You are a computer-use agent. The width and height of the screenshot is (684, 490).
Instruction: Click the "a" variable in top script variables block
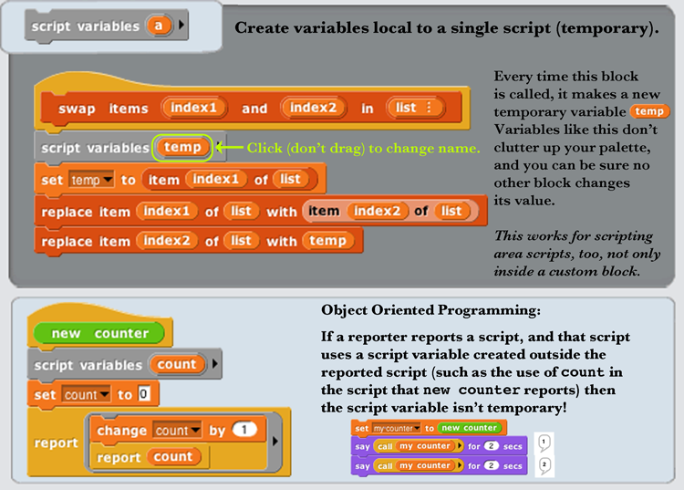(159, 26)
